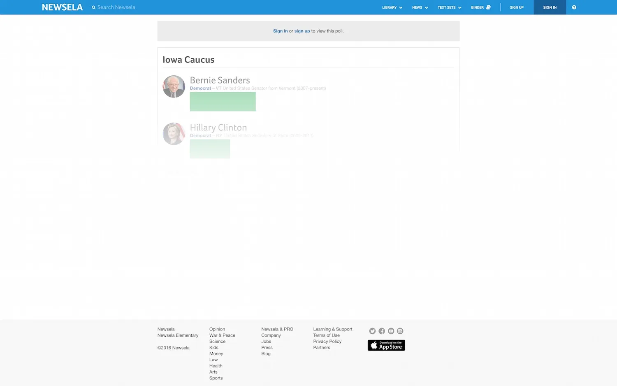Click Bernie Sanders' green poll bar
This screenshot has width=617, height=386.
tap(223, 102)
